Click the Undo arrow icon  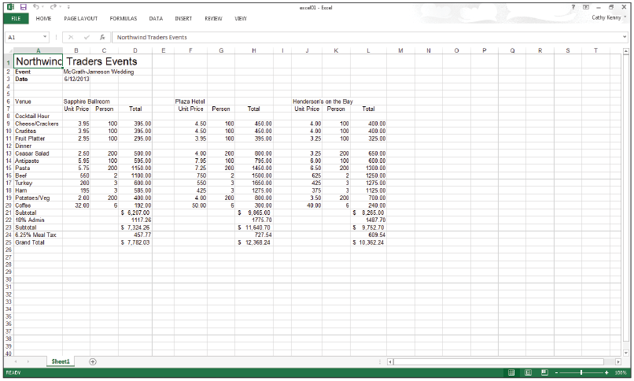[x=36, y=6]
